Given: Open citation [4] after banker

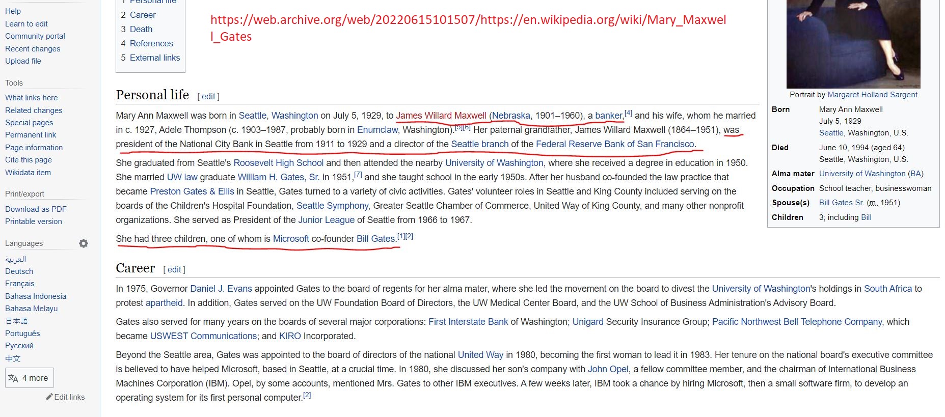Looking at the screenshot, I should (x=628, y=113).
